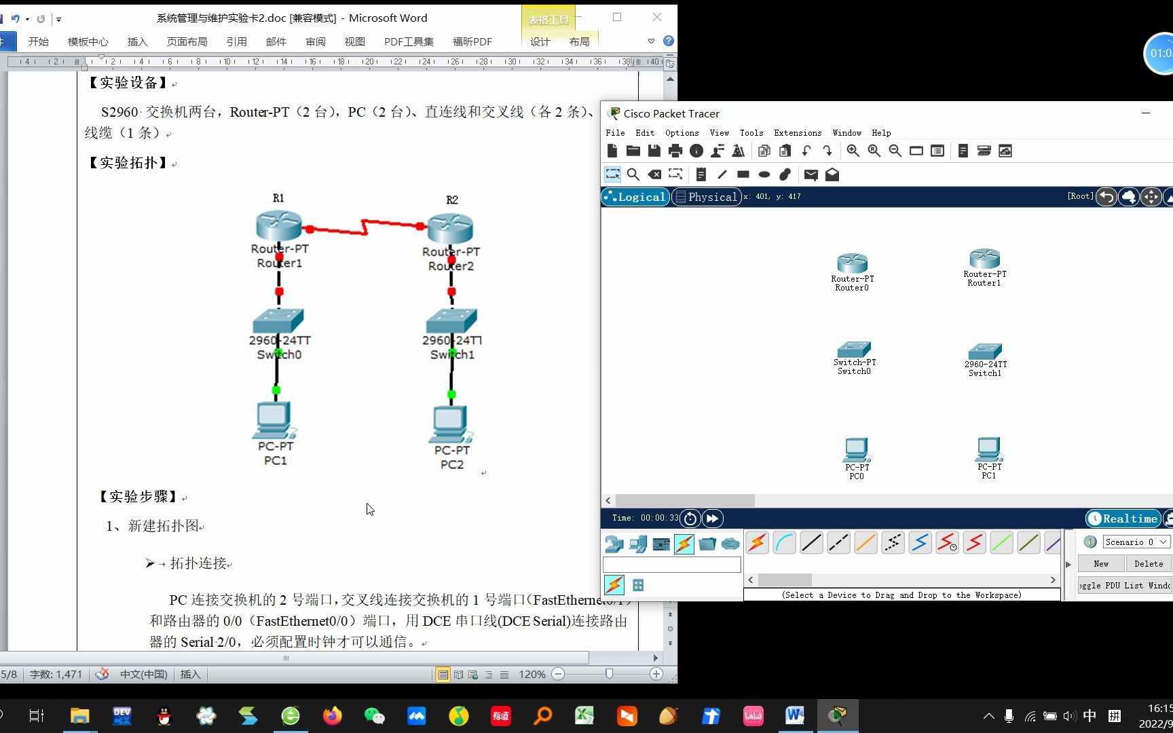Click the Word zoom in plus button
The width and height of the screenshot is (1173, 733).
[656, 674]
